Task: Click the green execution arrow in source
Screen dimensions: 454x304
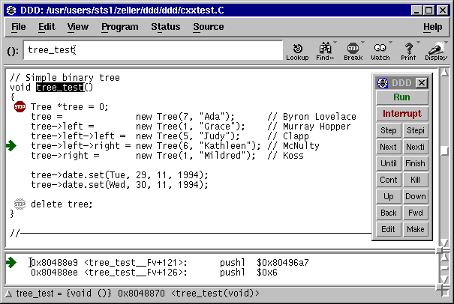Action: click(x=11, y=146)
